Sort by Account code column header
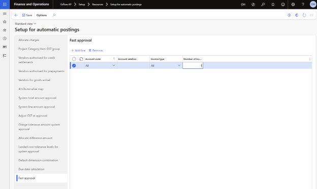Viewport: 317px width, 189px height. pos(101,59)
